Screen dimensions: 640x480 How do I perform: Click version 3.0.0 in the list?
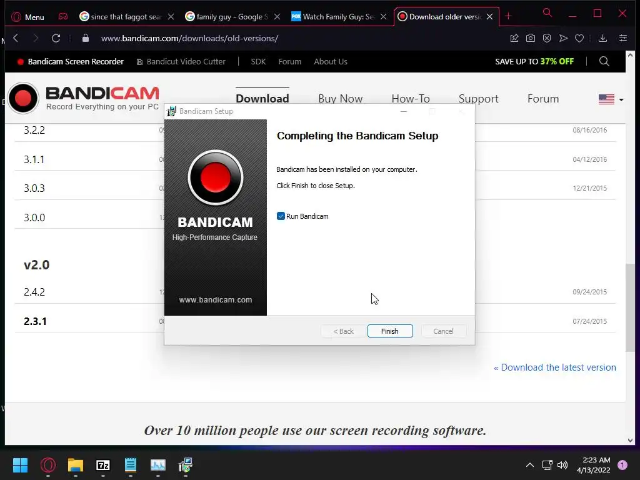34,217
